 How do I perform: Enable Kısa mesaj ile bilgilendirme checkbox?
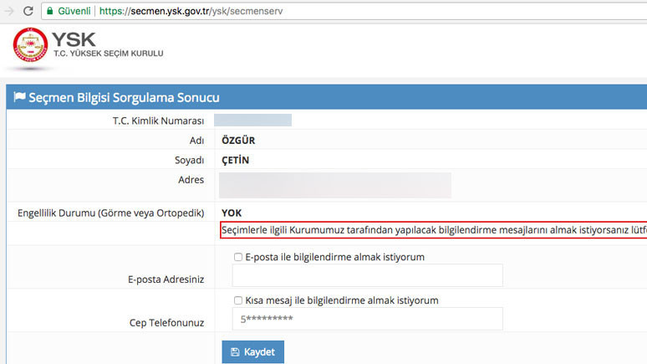click(238, 300)
